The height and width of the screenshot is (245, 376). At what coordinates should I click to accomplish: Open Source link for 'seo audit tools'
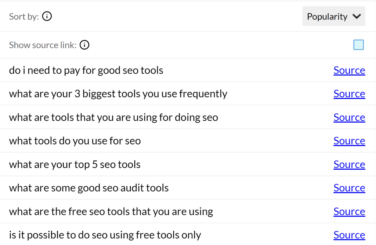(349, 188)
